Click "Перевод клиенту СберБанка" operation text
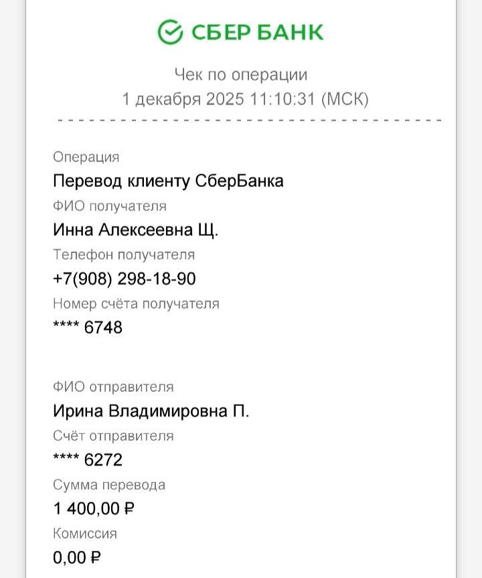482x578 pixels. tap(168, 181)
